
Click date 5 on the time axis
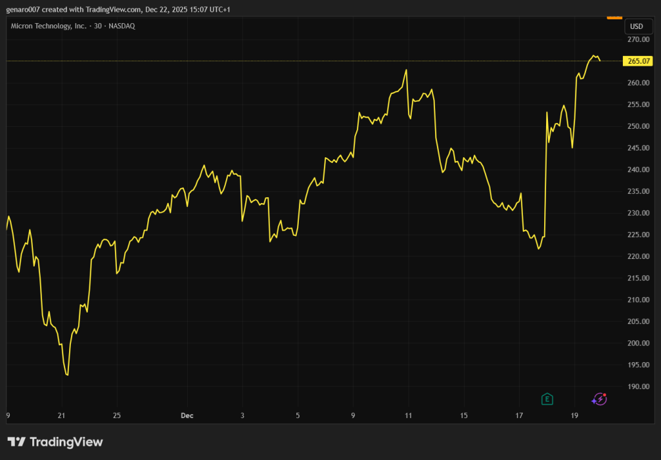[x=298, y=416]
